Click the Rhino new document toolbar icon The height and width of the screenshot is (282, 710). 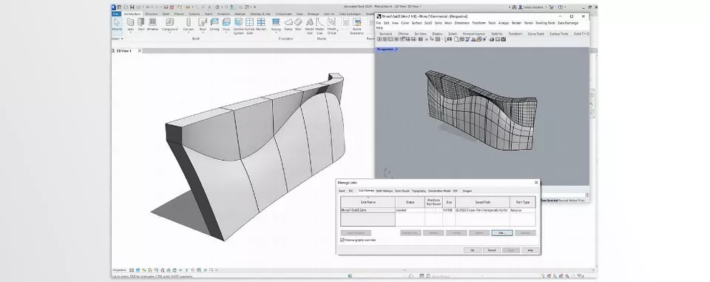pyautogui.click(x=456, y=39)
